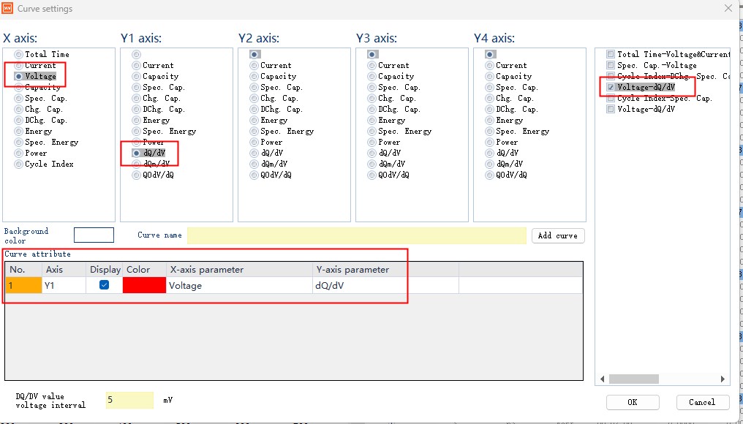Viewport: 743px width, 424px height.
Task: Select the blank option on Y2 axis
Action: [254, 55]
